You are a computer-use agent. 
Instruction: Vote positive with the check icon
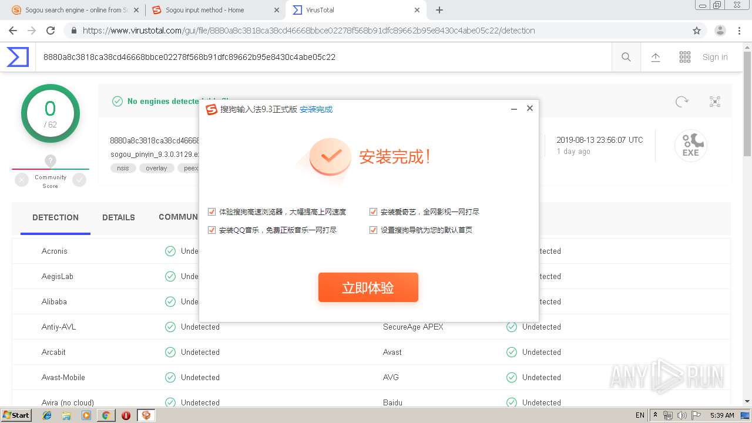[x=79, y=180]
